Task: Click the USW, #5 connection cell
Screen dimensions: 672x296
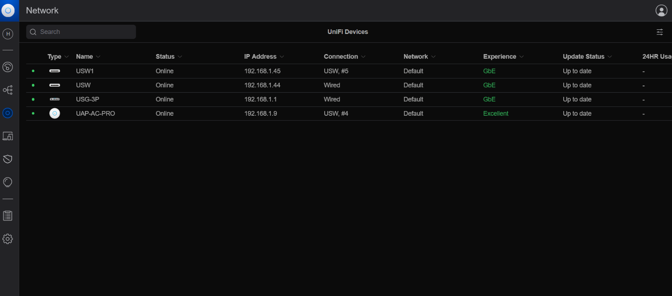Action: tap(336, 71)
